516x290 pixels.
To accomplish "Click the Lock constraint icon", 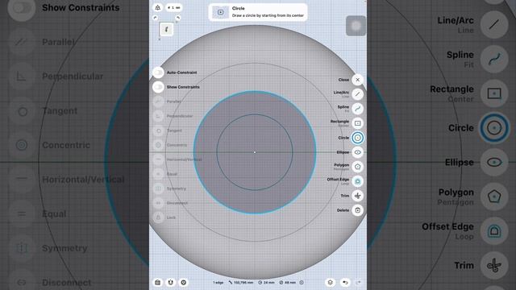I will coord(158,217).
